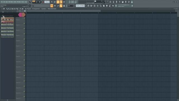
Task: Open the PATTERNS menu
Action: coord(11,2)
